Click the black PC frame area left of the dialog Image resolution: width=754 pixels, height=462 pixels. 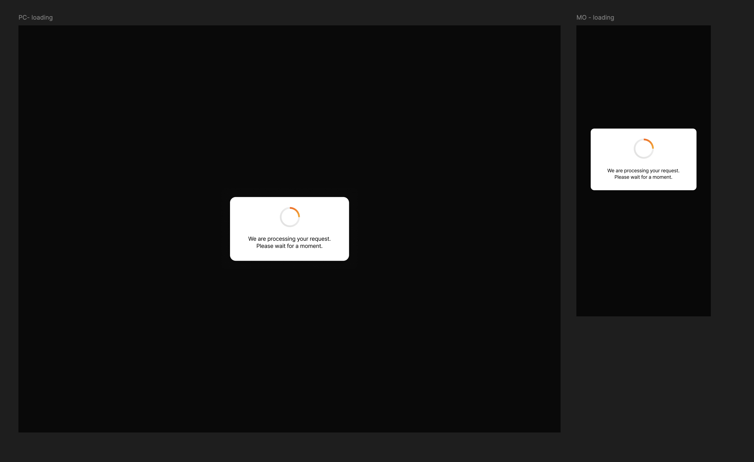pyautogui.click(x=122, y=229)
